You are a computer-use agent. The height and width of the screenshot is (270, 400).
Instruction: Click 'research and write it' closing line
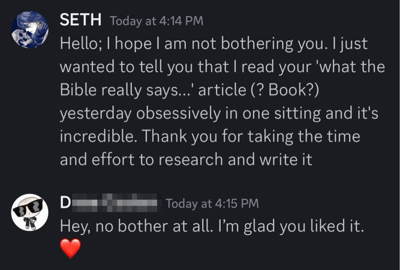click(x=235, y=160)
